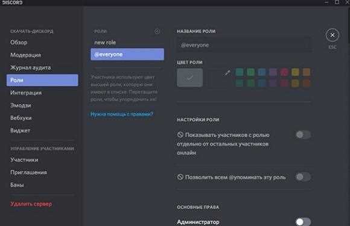
Task: Select the @everyone role entry
Action: (127, 54)
